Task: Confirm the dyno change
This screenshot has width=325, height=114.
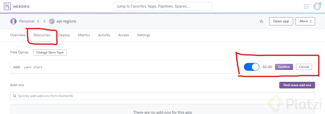Action: pos(284,67)
